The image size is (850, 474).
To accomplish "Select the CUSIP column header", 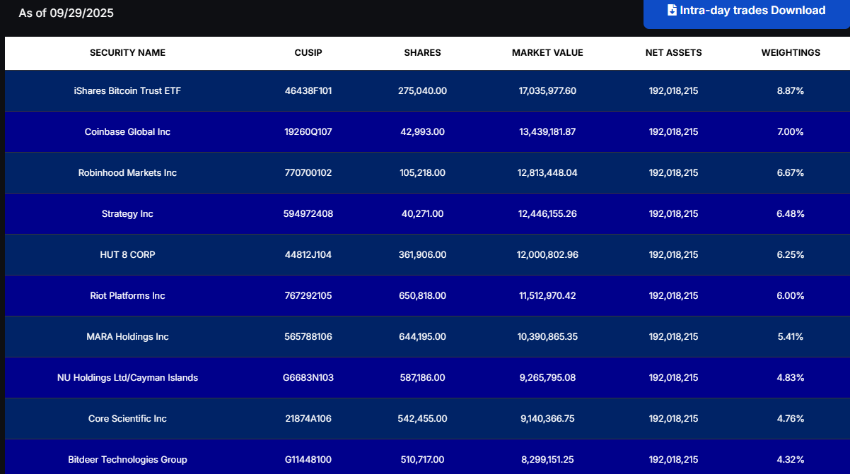I will (308, 53).
